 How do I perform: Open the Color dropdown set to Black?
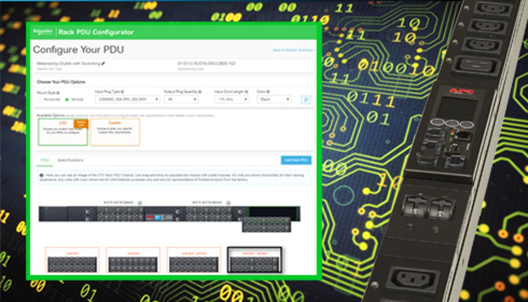pos(274,99)
